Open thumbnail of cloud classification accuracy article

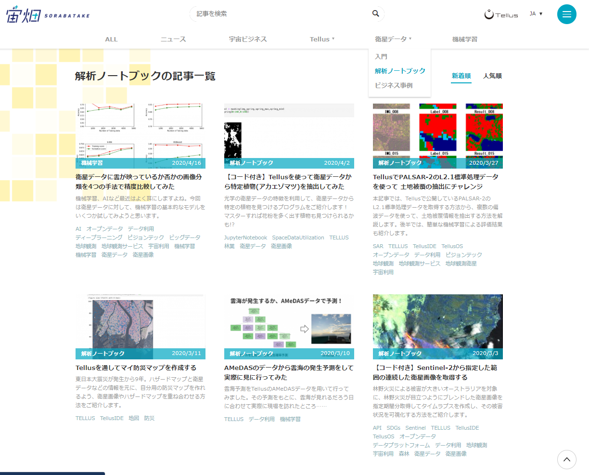tap(141, 136)
